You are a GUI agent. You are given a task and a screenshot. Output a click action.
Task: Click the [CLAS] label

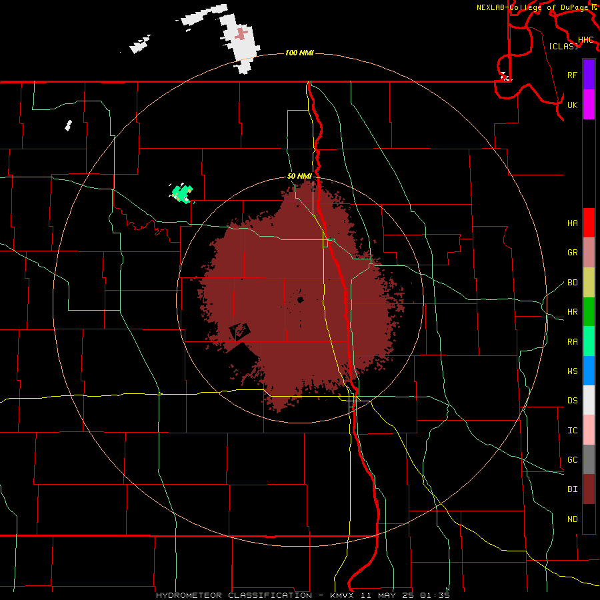563,46
